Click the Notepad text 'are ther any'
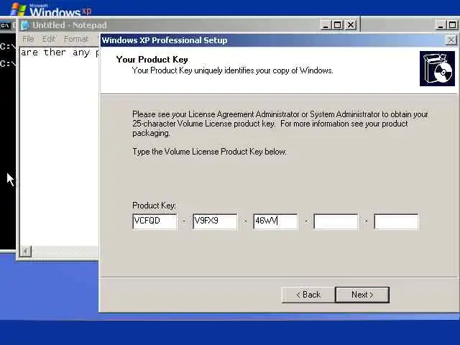Viewport: 460px width, 345px height. (x=55, y=52)
